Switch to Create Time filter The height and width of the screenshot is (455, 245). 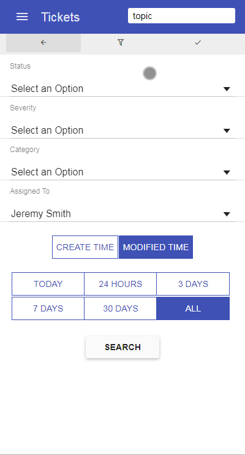pyautogui.click(x=85, y=247)
